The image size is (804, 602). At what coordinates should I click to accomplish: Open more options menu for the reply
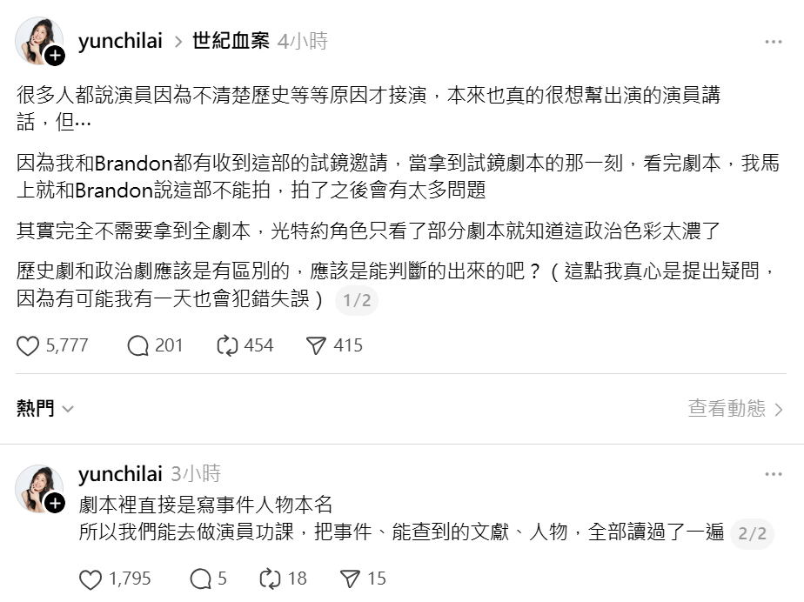(773, 474)
